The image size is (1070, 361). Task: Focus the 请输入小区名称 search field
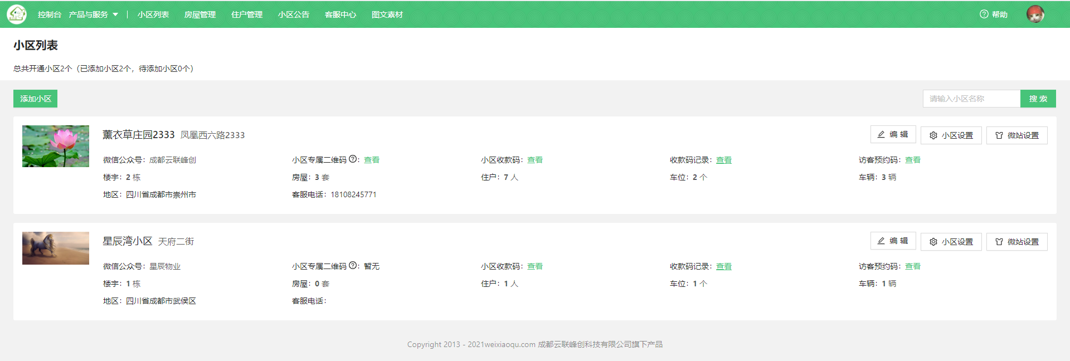971,99
